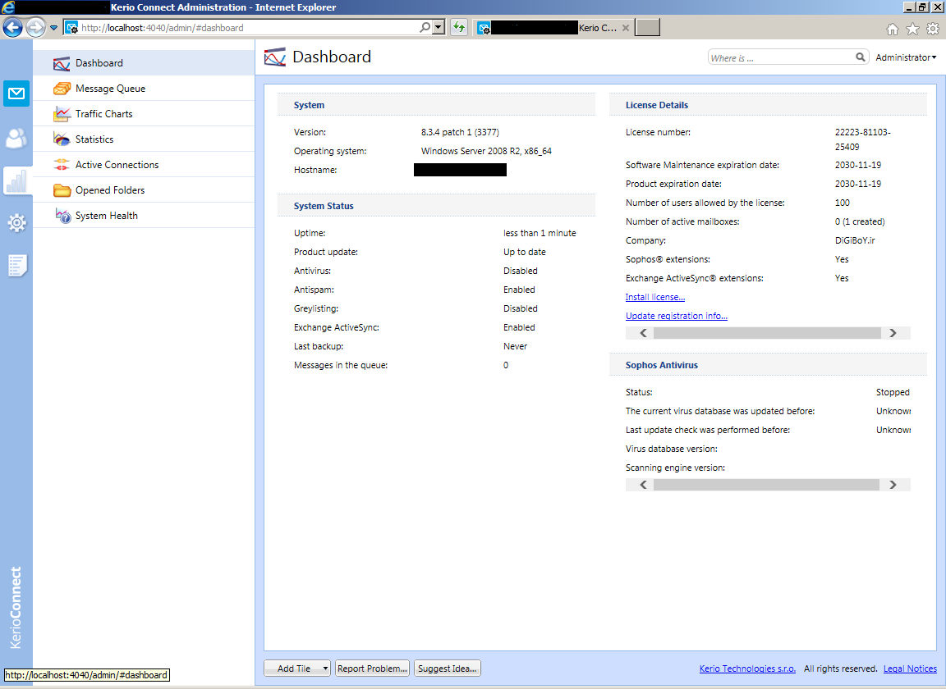Close the Kerio Connect browser tab
946x689 pixels.
pos(626,28)
